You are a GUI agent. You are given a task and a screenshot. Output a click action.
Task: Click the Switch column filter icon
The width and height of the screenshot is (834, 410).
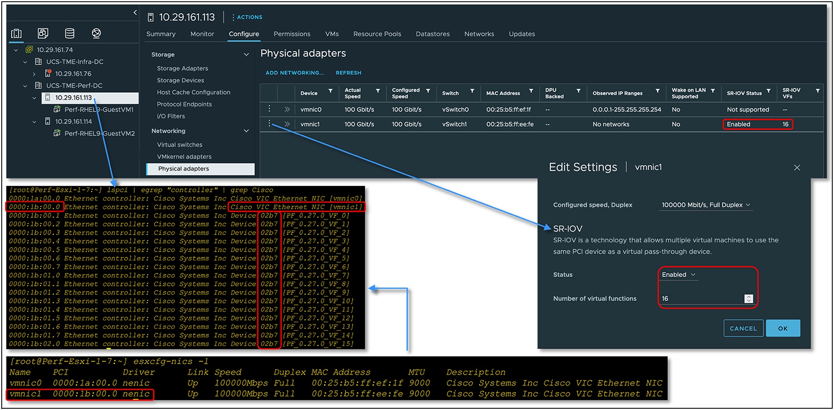coord(472,91)
